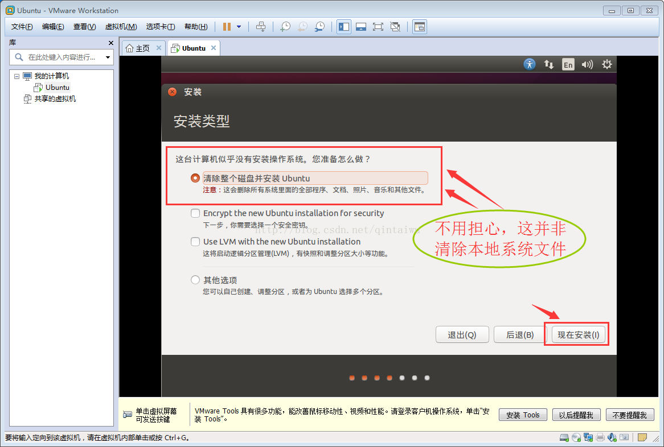Click the 以后提醒我 button
This screenshot has height=447, width=664.
[576, 415]
